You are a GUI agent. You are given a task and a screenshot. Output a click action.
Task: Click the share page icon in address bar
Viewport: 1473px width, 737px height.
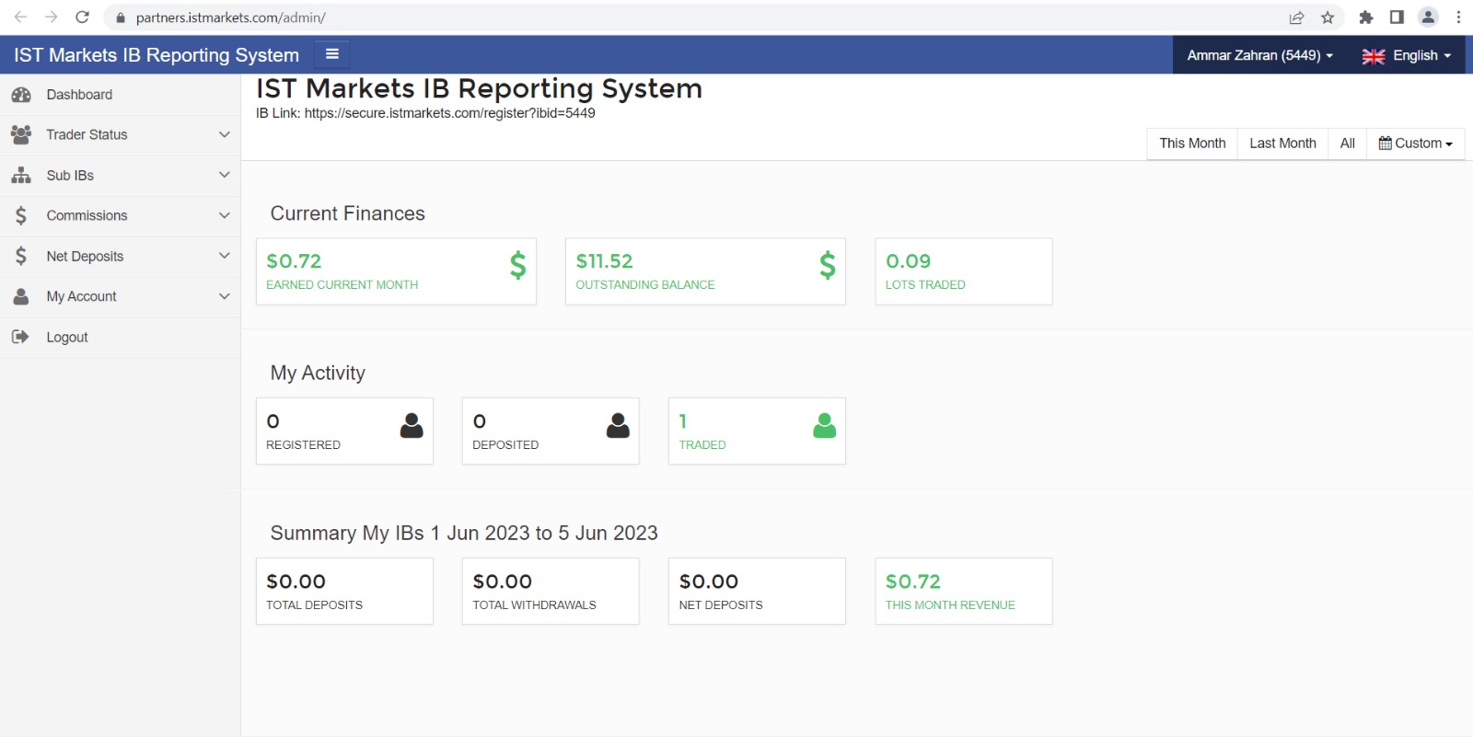click(1297, 17)
